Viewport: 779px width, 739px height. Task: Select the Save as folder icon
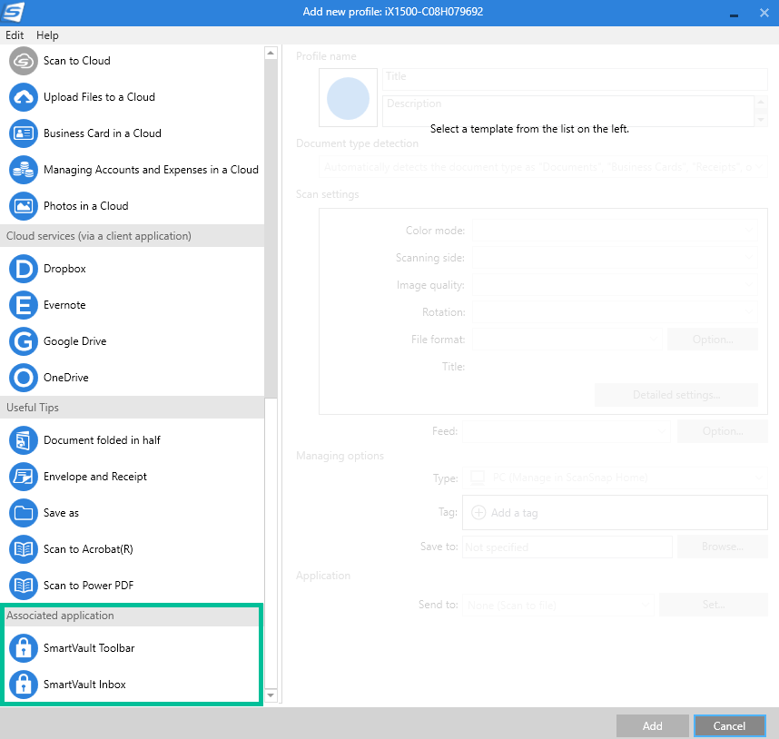click(x=24, y=513)
